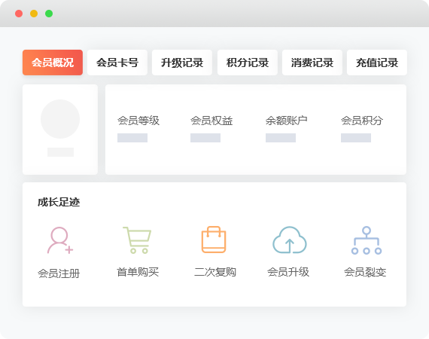
Task: Select the 会员裂变 hierarchy icon
Action: click(367, 240)
